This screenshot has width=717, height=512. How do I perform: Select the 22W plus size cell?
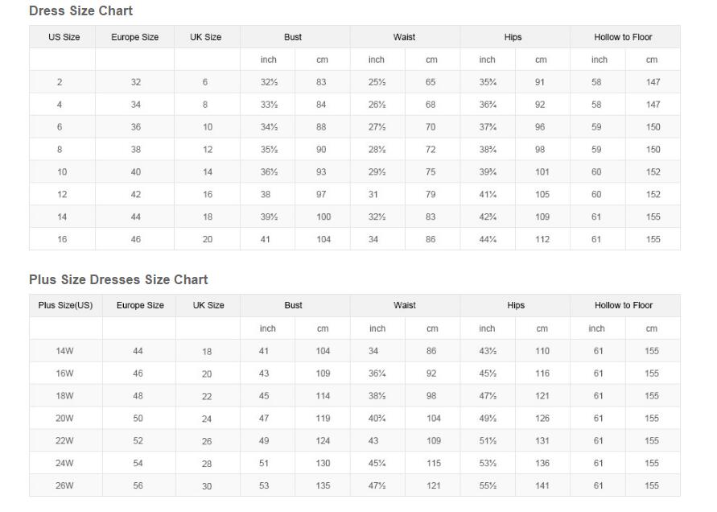(x=65, y=440)
